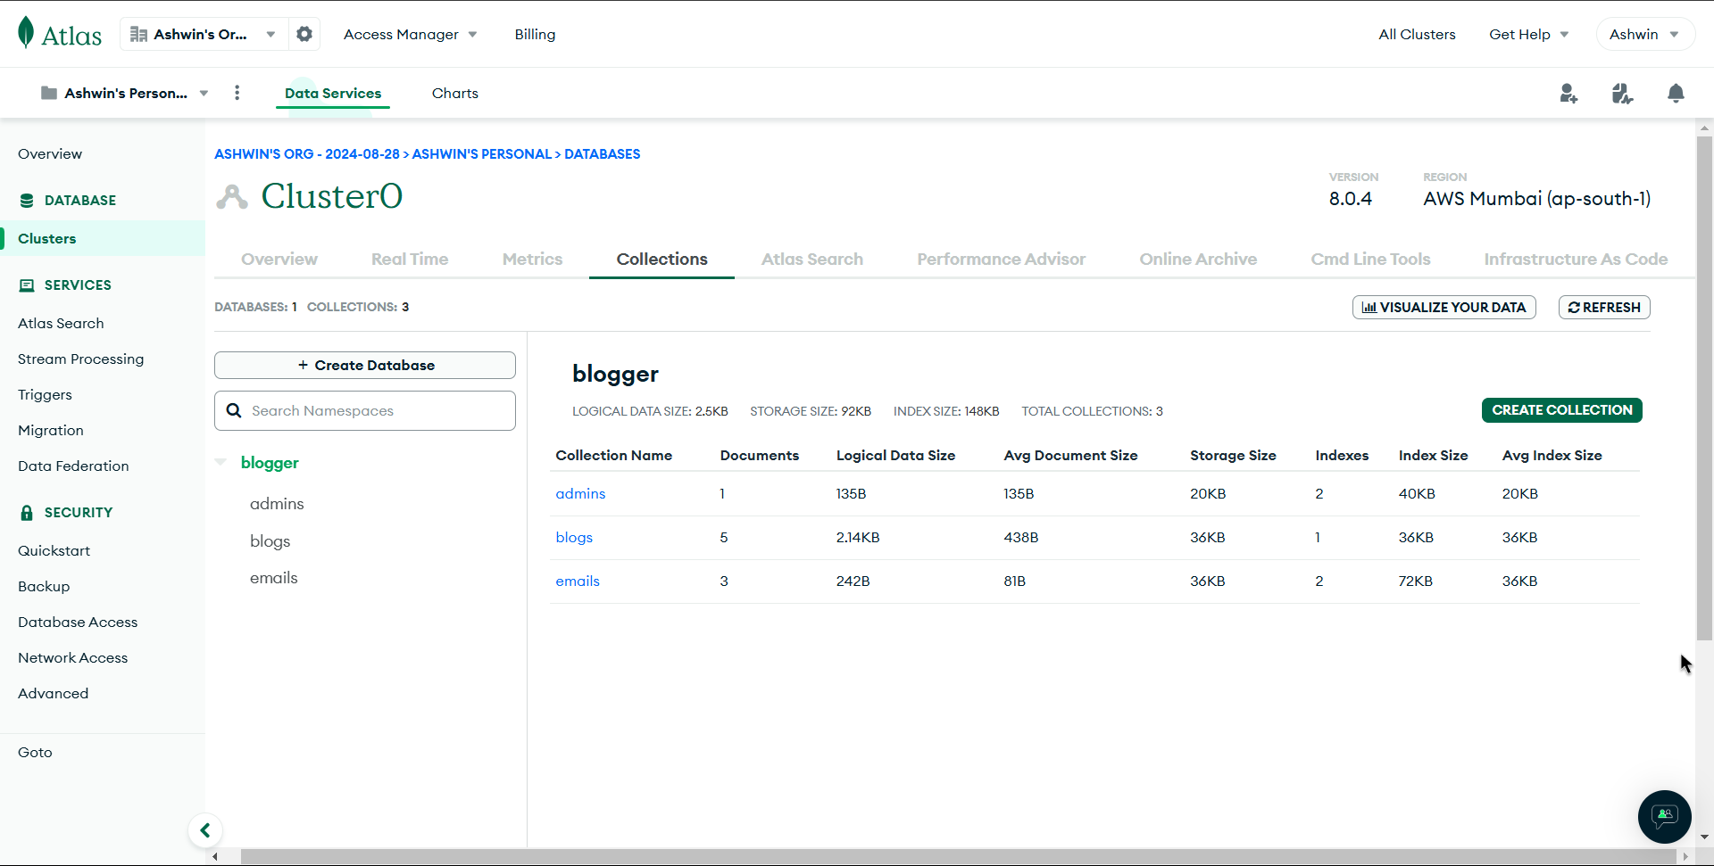Click the organization building icon

coord(138,34)
